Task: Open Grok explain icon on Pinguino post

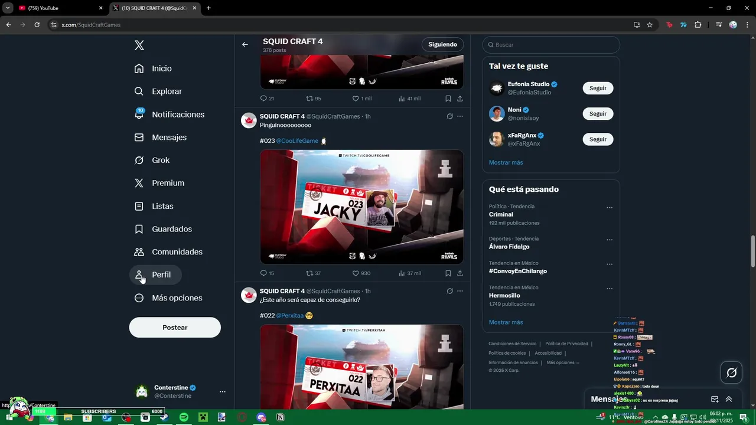Action: (x=449, y=116)
